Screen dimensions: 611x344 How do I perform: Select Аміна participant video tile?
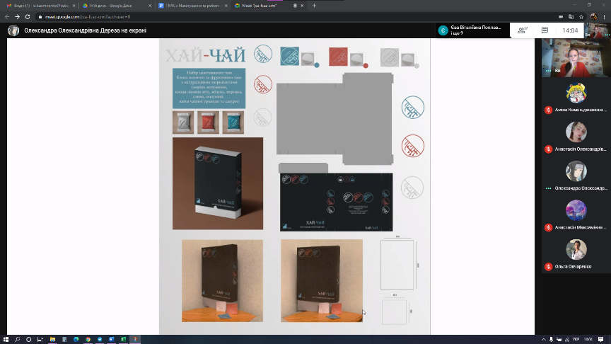pyautogui.click(x=576, y=98)
